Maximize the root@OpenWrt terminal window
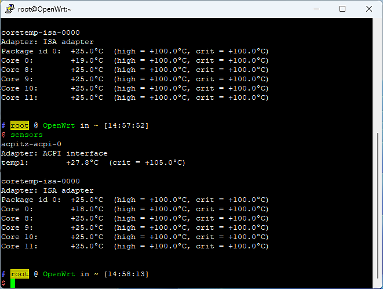The image size is (383, 289). coord(342,9)
